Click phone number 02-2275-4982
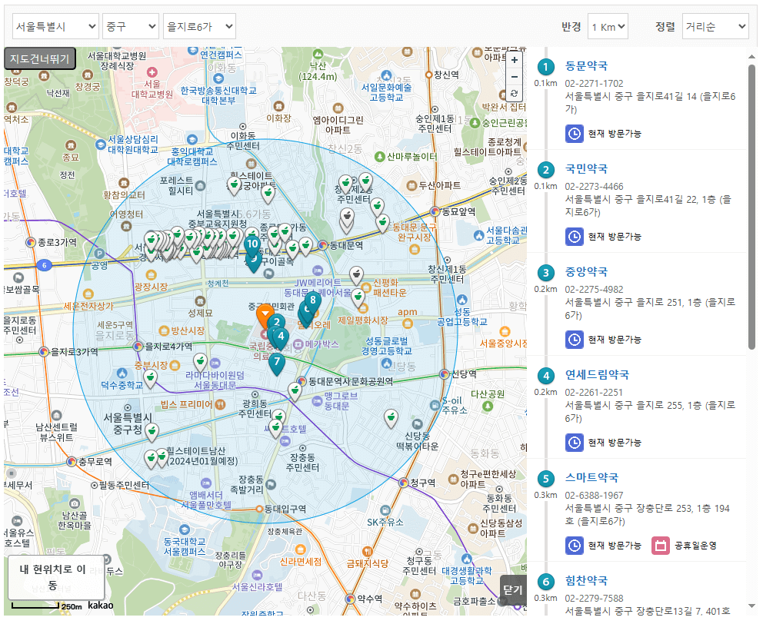The width and height of the screenshot is (763, 624). (594, 290)
